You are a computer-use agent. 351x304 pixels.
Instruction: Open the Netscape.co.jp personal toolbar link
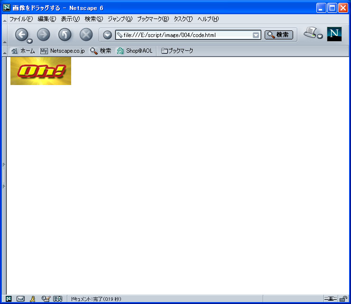pyautogui.click(x=63, y=51)
